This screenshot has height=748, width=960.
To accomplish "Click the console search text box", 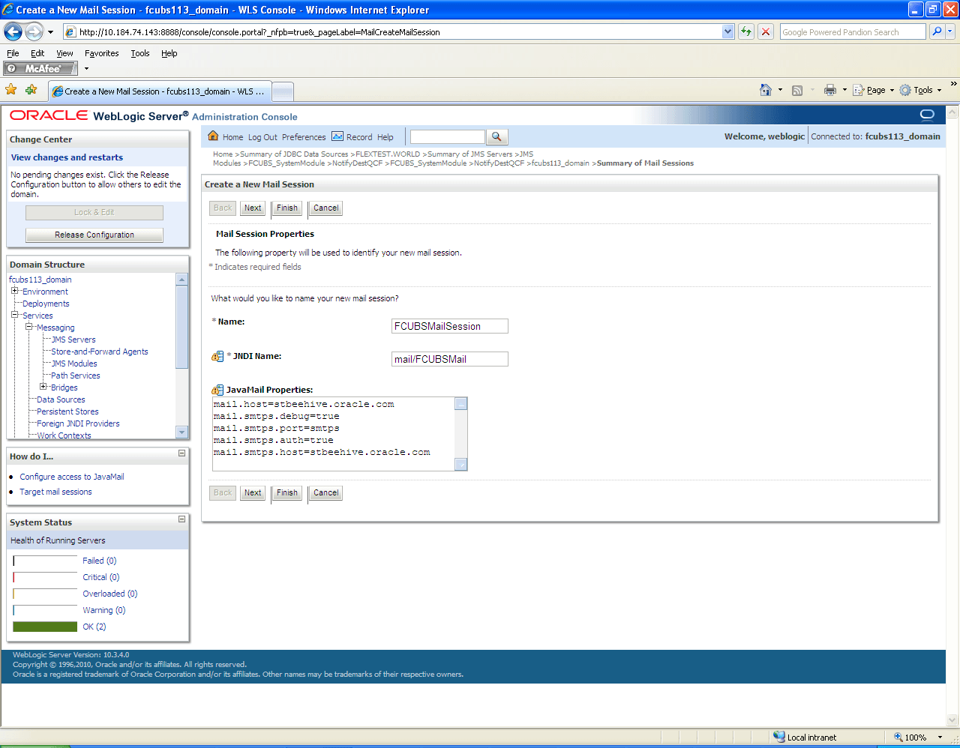I will 448,136.
